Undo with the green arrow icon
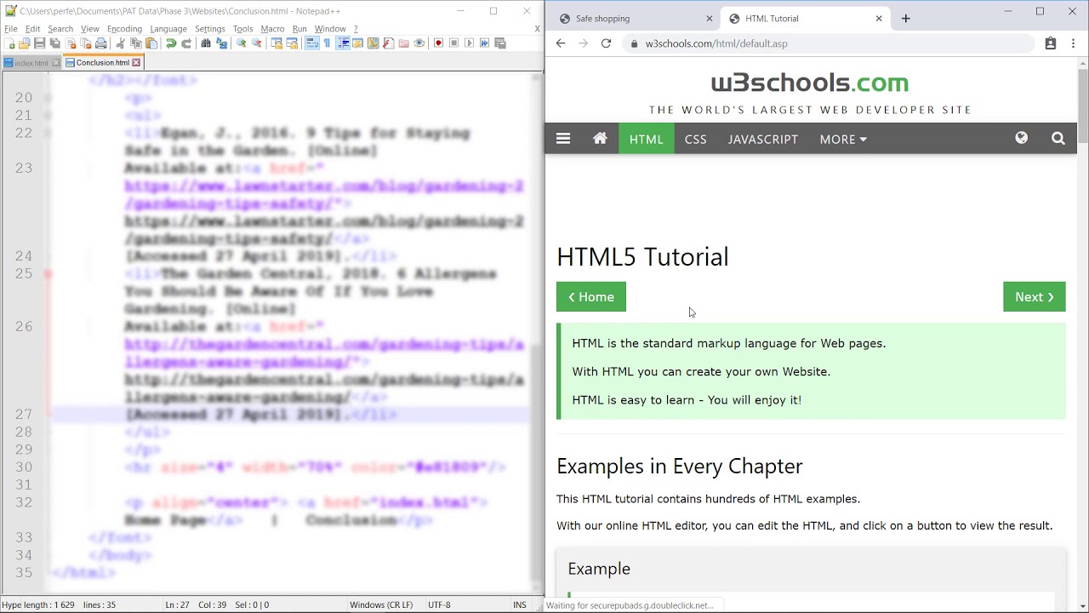 point(171,43)
